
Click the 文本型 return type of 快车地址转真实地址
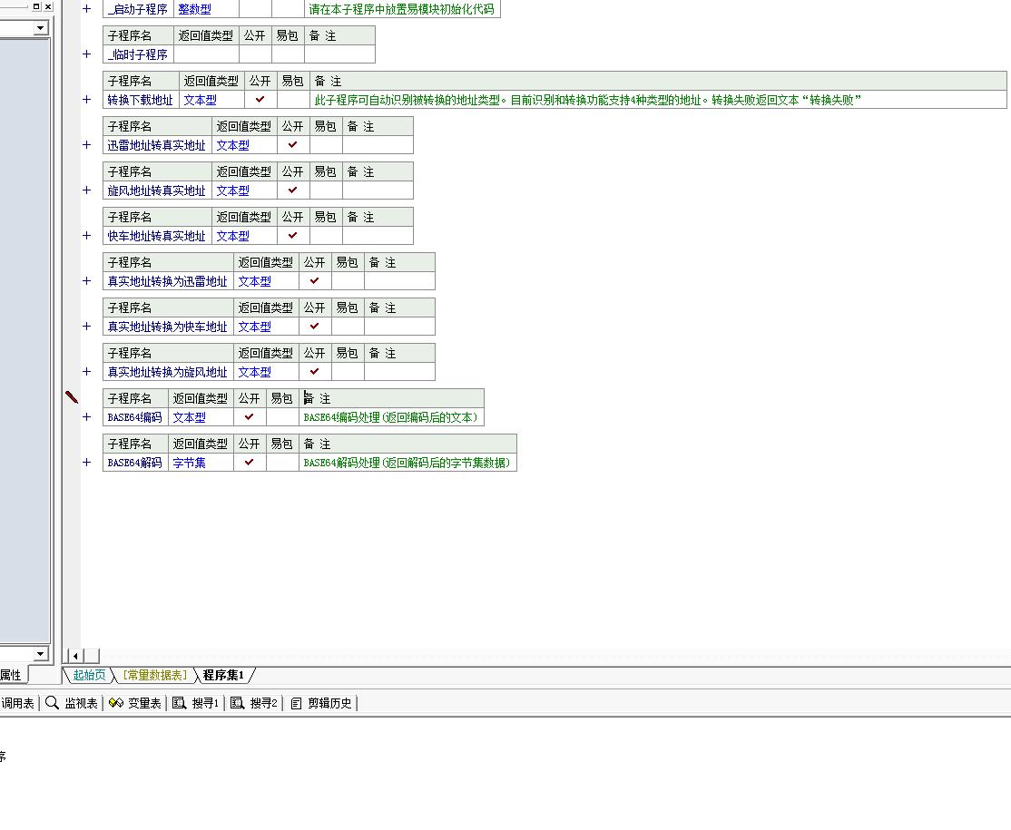click(x=232, y=236)
